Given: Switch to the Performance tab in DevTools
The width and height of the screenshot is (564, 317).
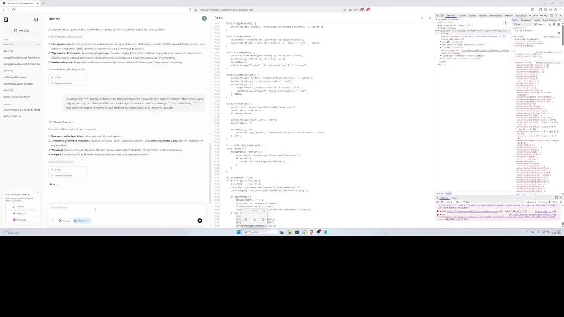Looking at the screenshot, I should [496, 15].
